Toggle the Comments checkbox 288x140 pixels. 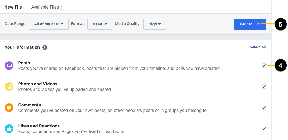pos(264,108)
